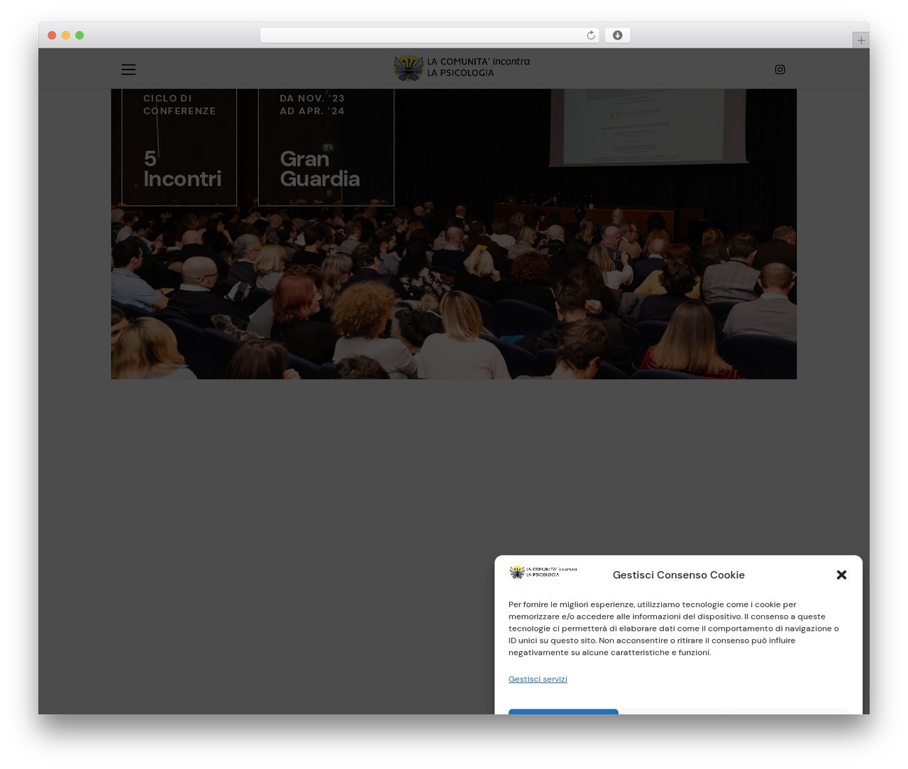Focus the browser address bar
908x769 pixels.
tap(429, 35)
